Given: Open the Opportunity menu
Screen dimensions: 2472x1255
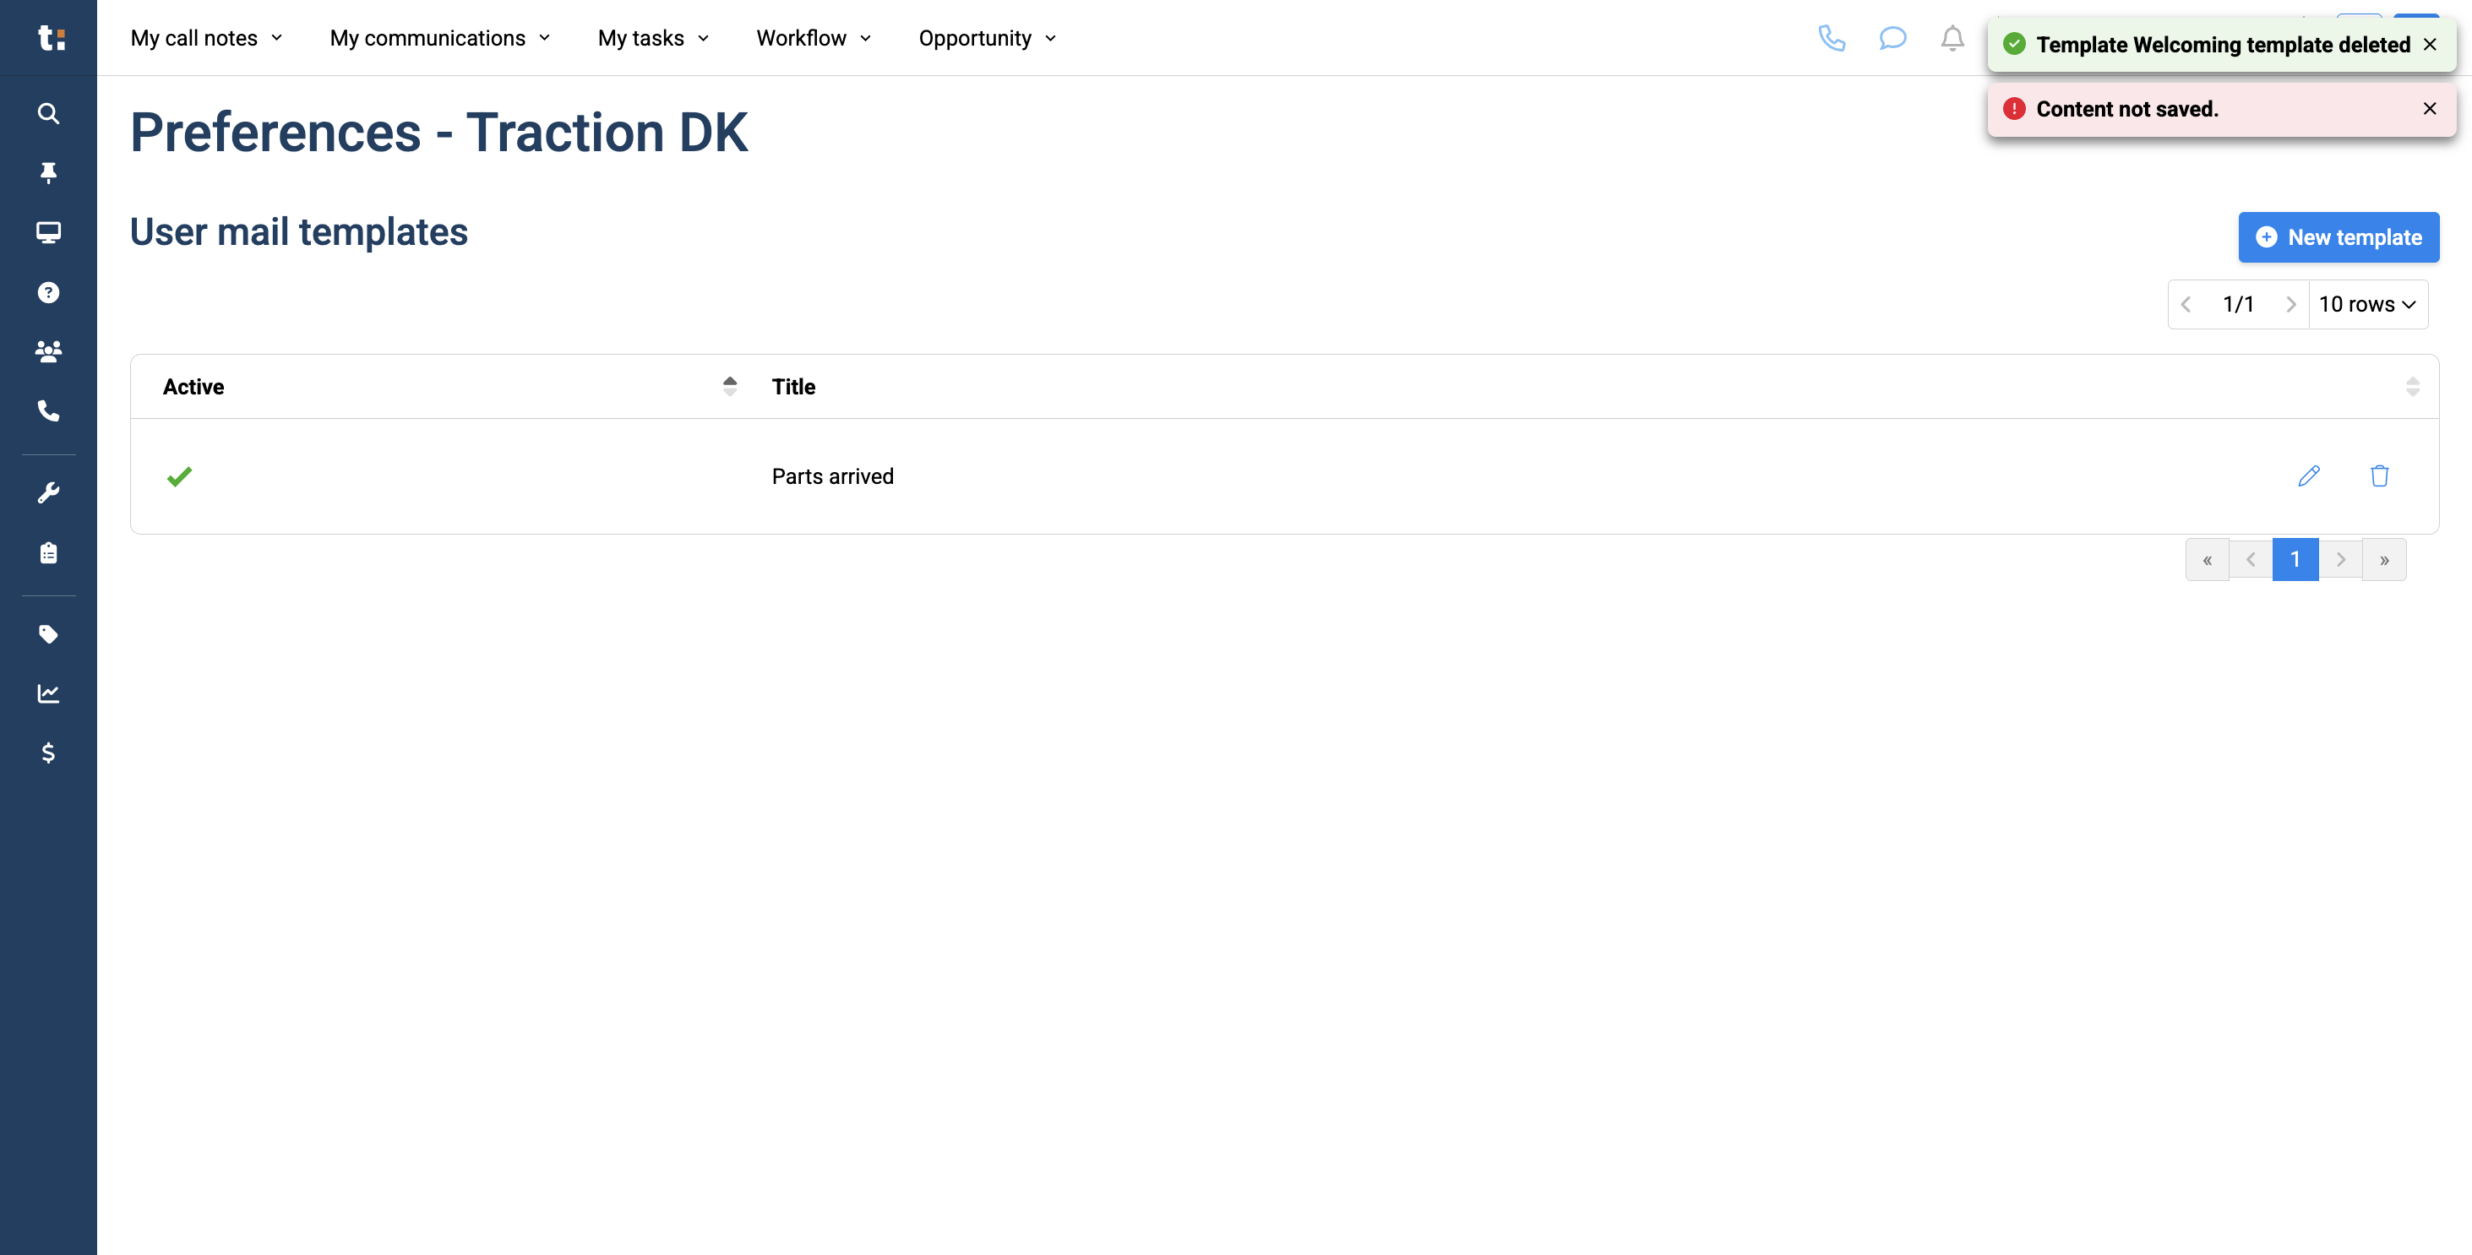Looking at the screenshot, I should click(987, 38).
